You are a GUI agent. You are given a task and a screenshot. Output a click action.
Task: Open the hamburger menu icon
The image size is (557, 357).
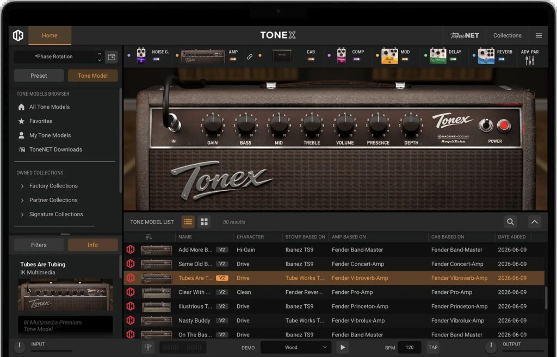point(539,35)
